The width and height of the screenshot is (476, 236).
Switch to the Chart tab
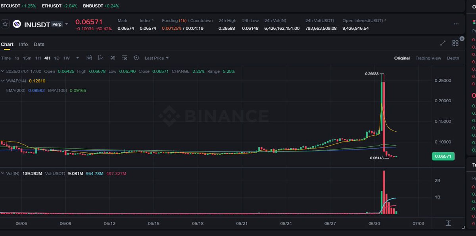[x=7, y=44]
